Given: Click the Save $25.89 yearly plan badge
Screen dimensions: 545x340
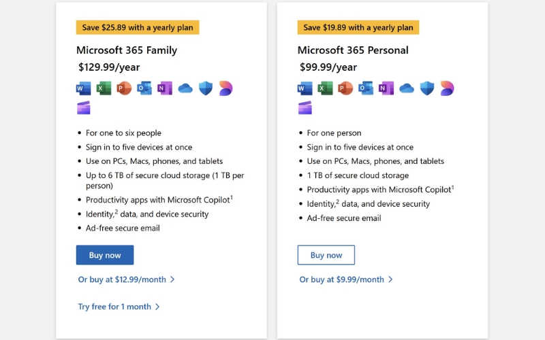Looking at the screenshot, I should (138, 28).
